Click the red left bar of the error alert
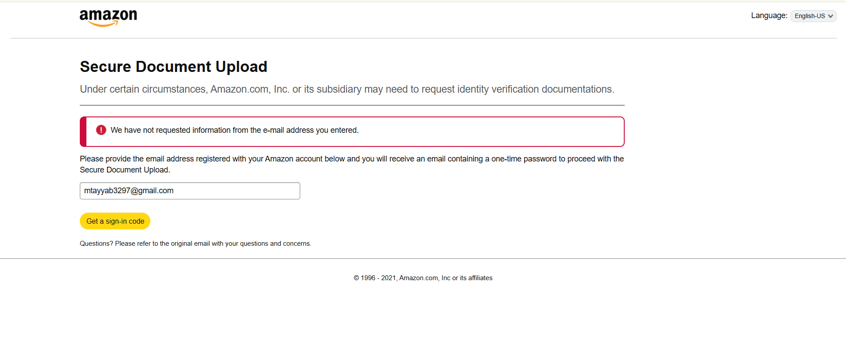846x345 pixels. [x=83, y=131]
